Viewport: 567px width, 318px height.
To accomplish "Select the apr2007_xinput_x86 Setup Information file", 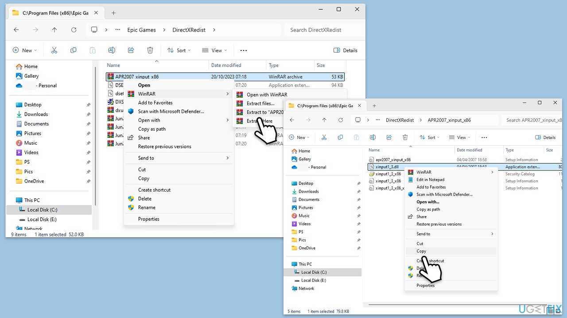I will tap(393, 160).
